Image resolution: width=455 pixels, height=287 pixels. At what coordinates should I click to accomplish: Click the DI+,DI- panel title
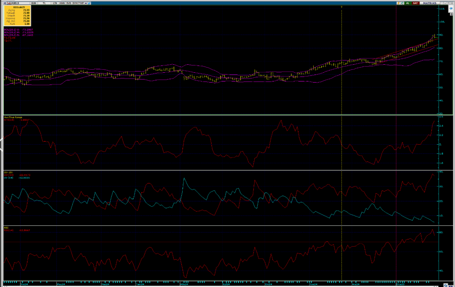point(8,173)
